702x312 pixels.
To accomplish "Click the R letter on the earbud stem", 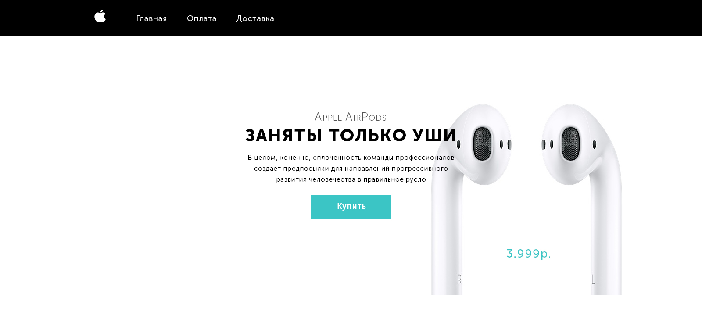I will click(x=459, y=280).
